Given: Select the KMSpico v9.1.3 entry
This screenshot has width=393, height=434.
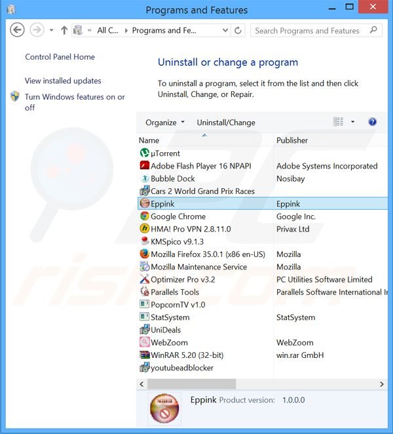Looking at the screenshot, I should pyautogui.click(x=177, y=242).
